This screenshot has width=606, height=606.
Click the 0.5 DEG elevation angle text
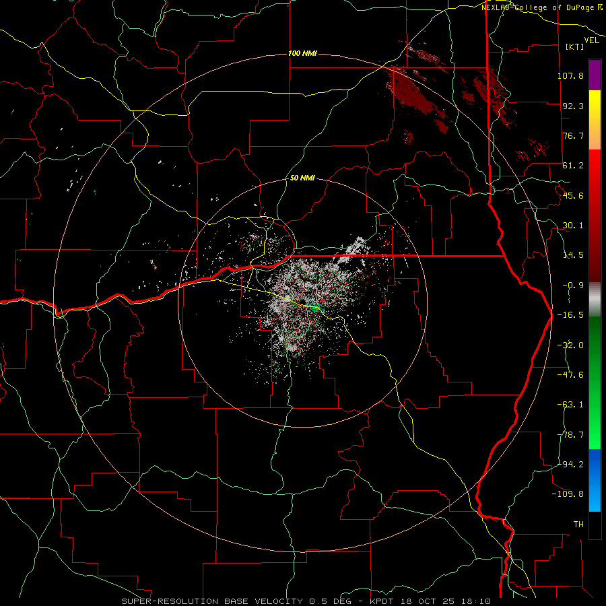click(334, 601)
